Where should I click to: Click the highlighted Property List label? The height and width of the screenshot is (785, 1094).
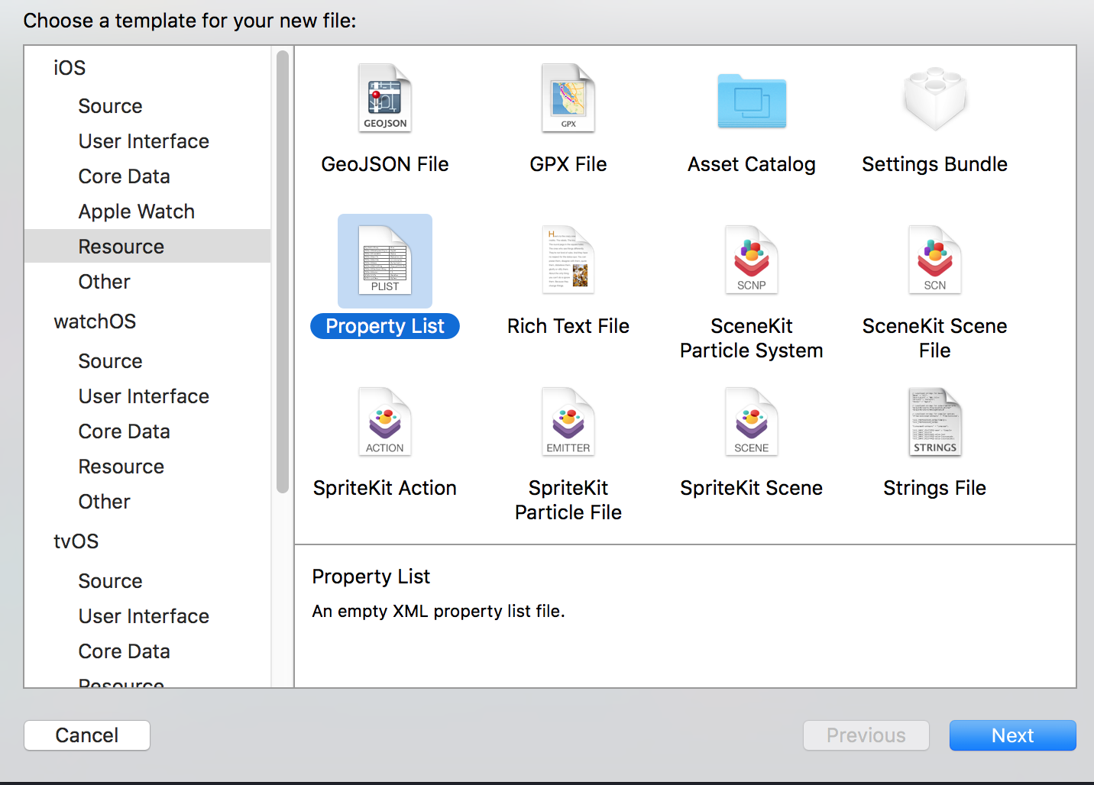click(385, 326)
